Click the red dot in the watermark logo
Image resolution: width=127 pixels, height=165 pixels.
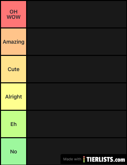[84, 157]
